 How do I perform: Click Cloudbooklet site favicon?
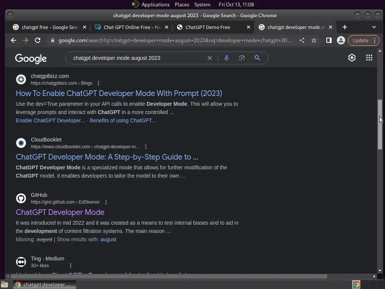point(21,143)
